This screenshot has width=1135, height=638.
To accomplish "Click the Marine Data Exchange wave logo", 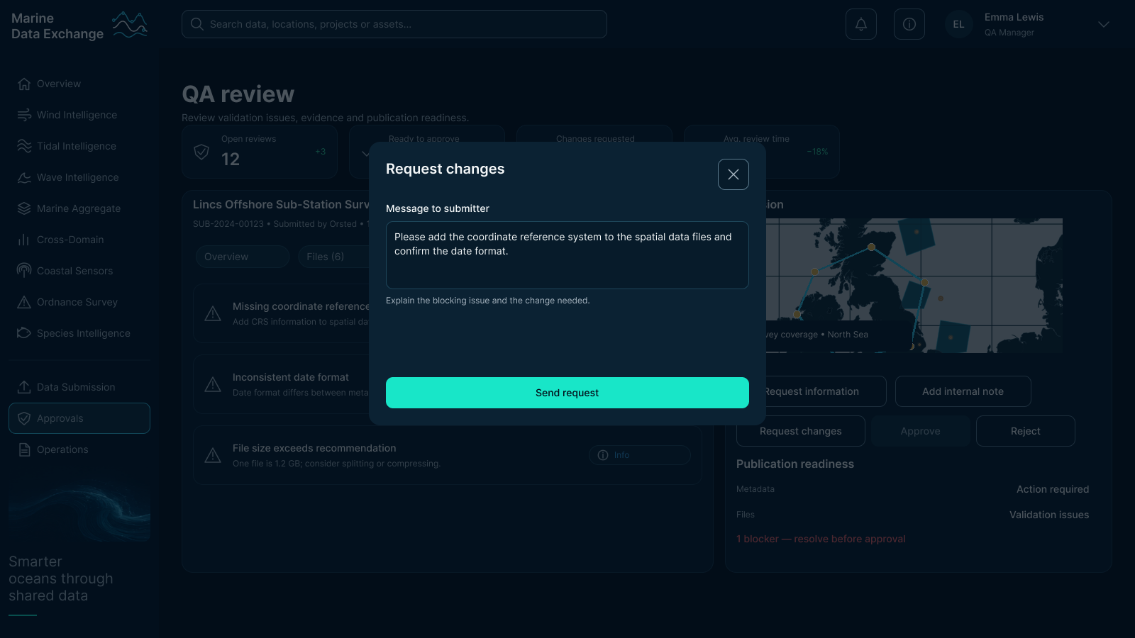I will click(x=130, y=25).
